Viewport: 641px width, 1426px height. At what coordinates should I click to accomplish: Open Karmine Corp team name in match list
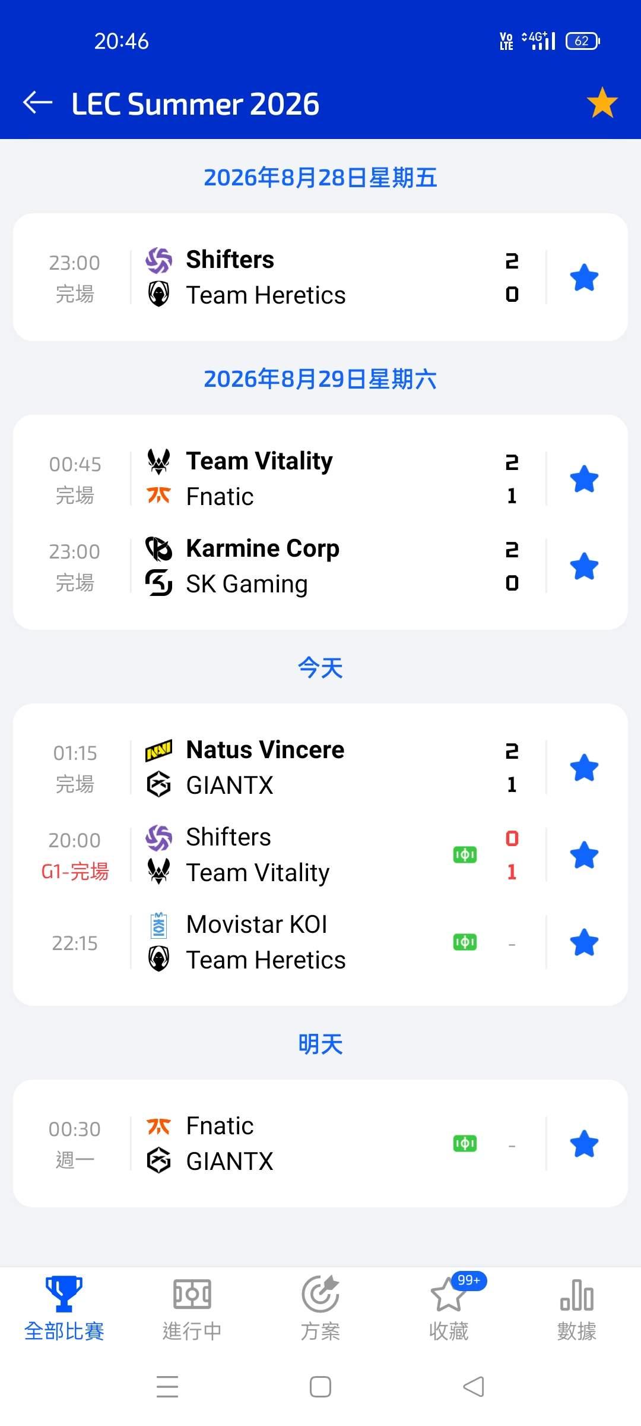pos(263,548)
